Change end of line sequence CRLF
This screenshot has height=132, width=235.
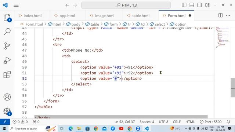(x=177, y=122)
